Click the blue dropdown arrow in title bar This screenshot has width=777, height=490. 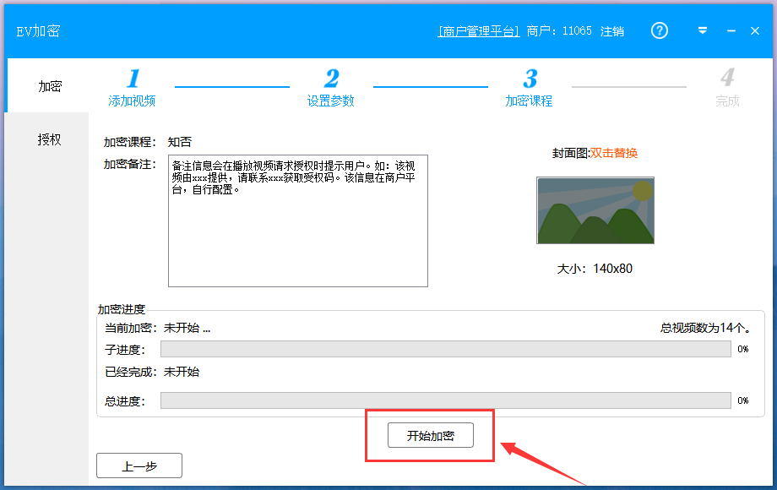point(702,30)
